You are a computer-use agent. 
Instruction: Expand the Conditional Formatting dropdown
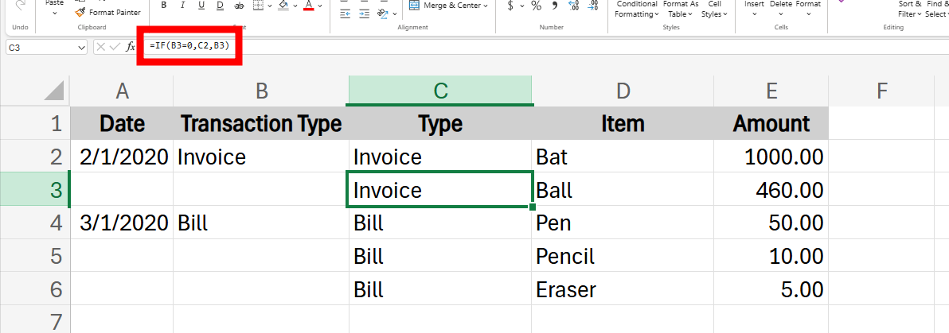tap(637, 10)
